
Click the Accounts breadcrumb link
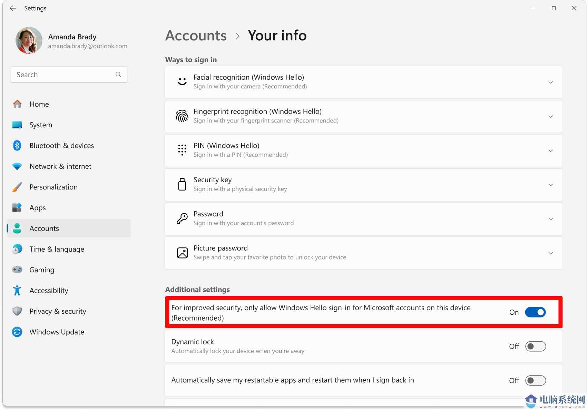click(196, 36)
